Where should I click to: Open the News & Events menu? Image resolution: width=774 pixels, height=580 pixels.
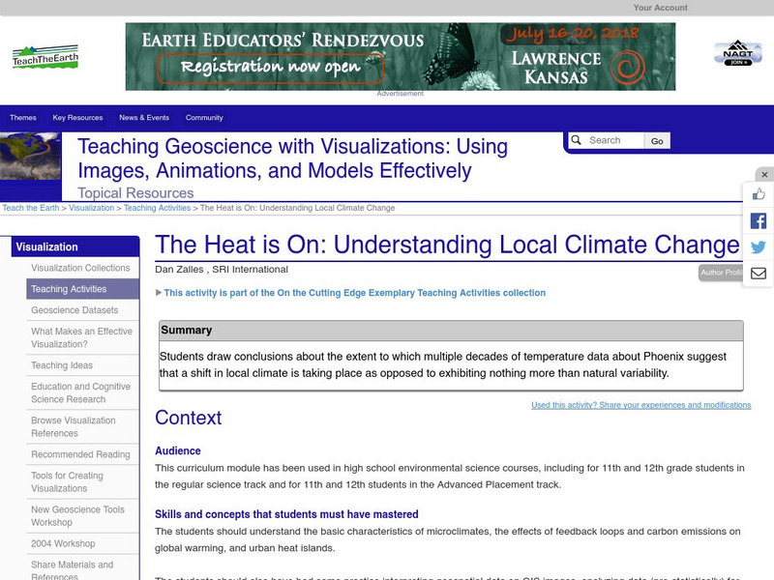pos(144,118)
